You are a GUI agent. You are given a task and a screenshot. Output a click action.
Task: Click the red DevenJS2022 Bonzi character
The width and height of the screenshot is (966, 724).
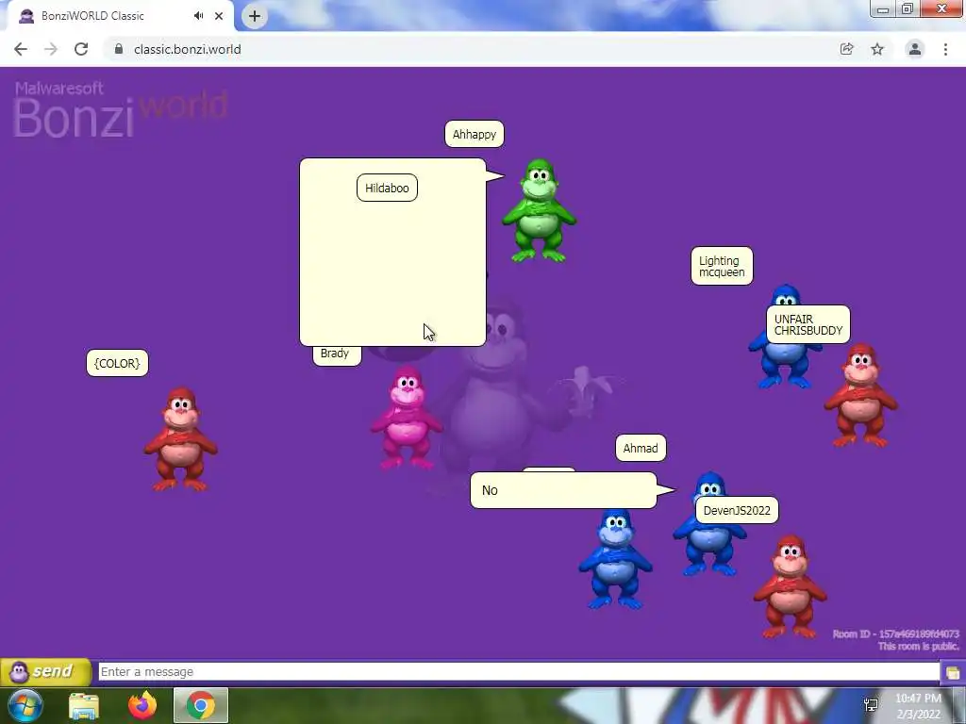click(790, 586)
